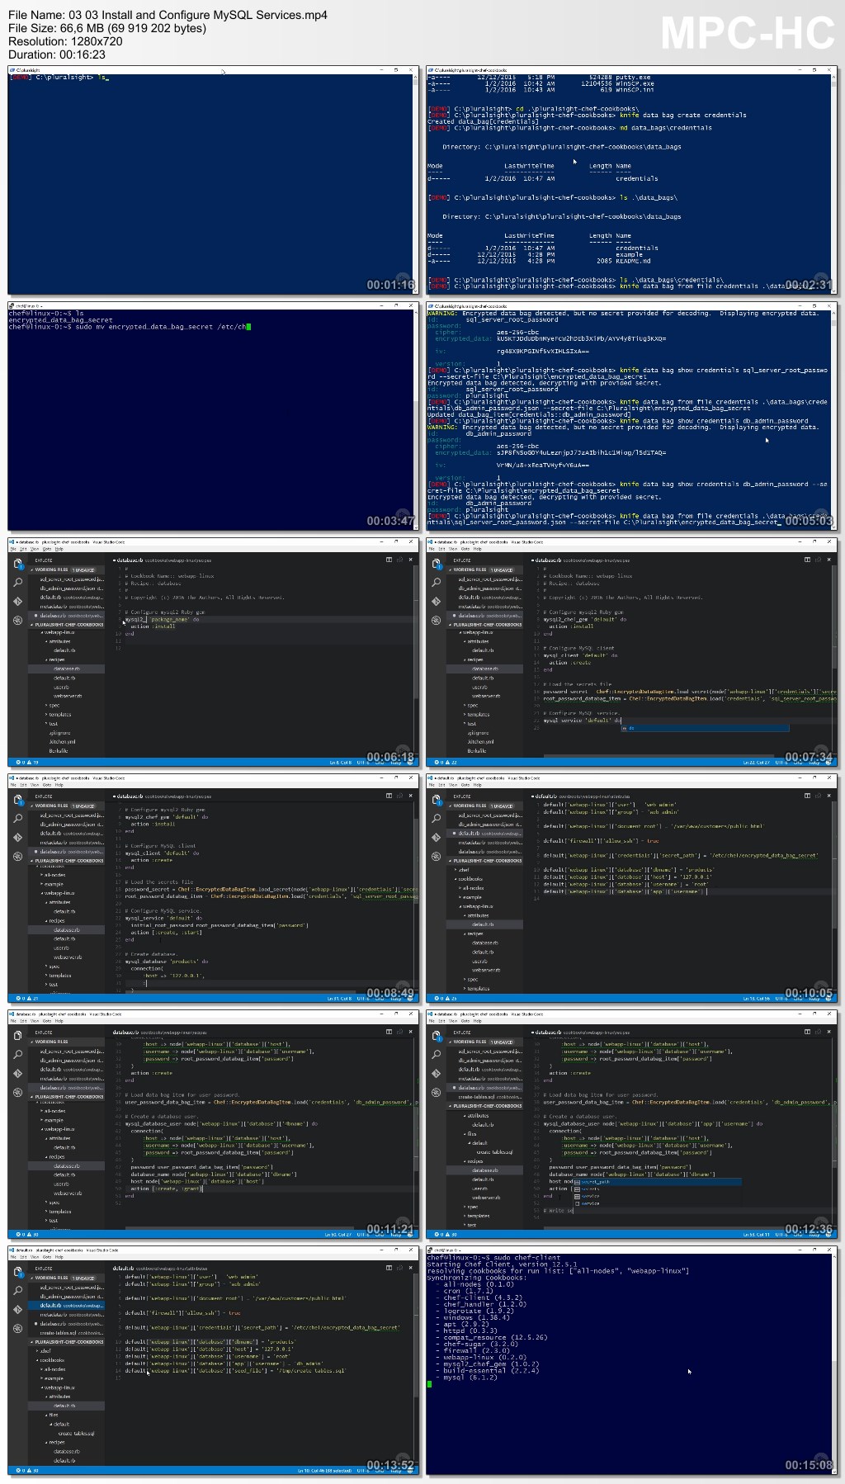Open the knife data bag thumbnail at 00:02:31
This screenshot has width=845, height=1484.
631,180
